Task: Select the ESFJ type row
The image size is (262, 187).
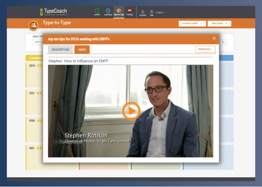Action: coord(32,121)
